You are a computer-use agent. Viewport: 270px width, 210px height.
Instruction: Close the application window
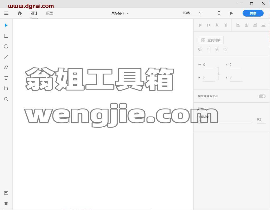point(263,4)
